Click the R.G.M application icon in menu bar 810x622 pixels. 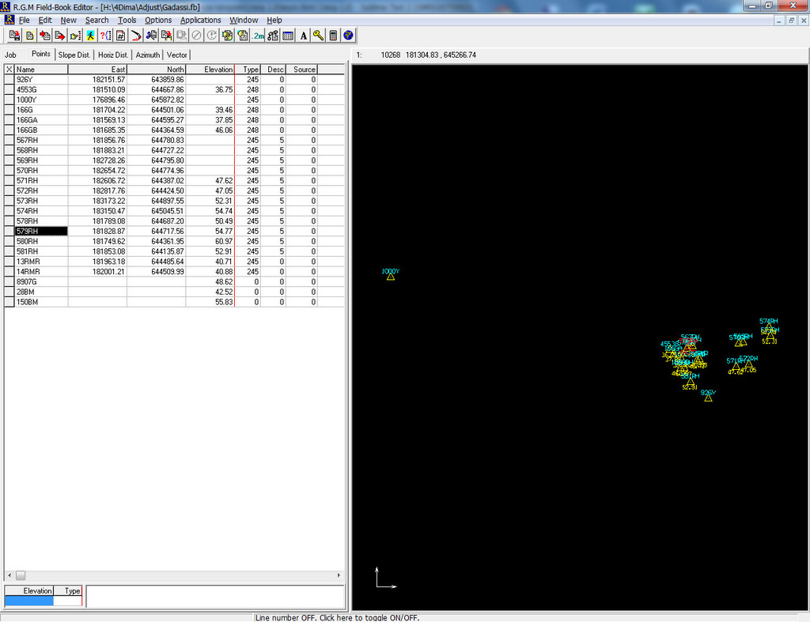(9, 20)
